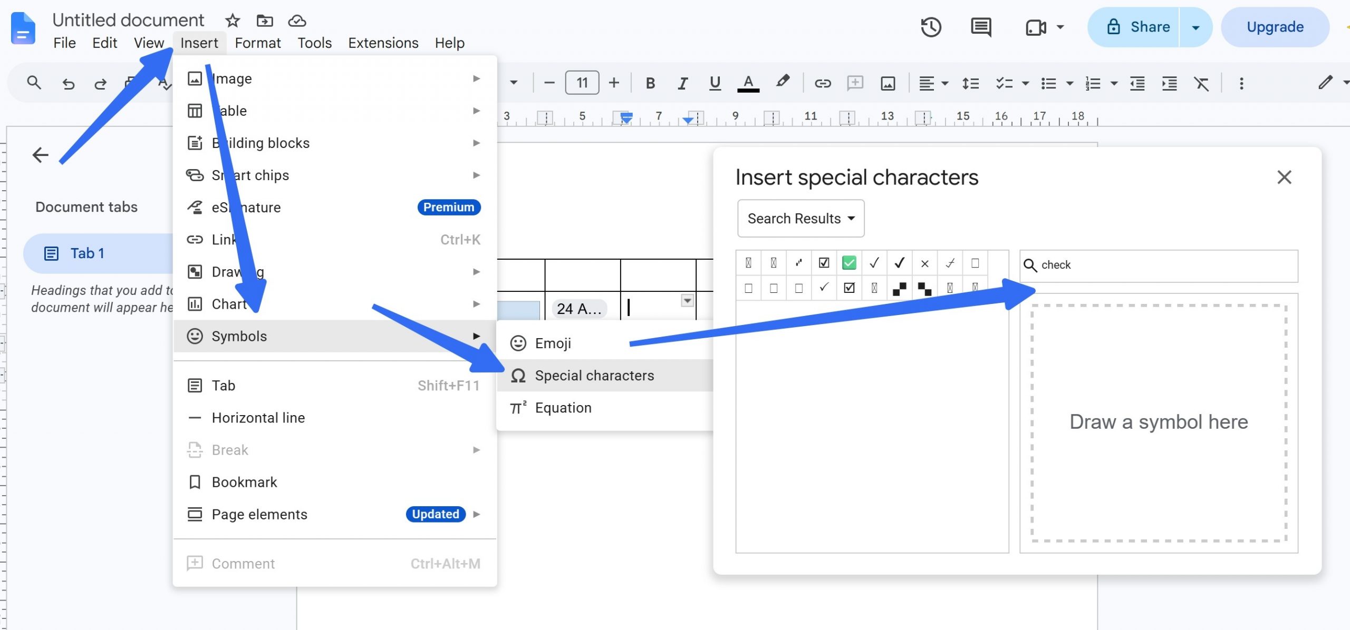Toggle bold formatting
Screen dimensions: 1350x630
(650, 83)
